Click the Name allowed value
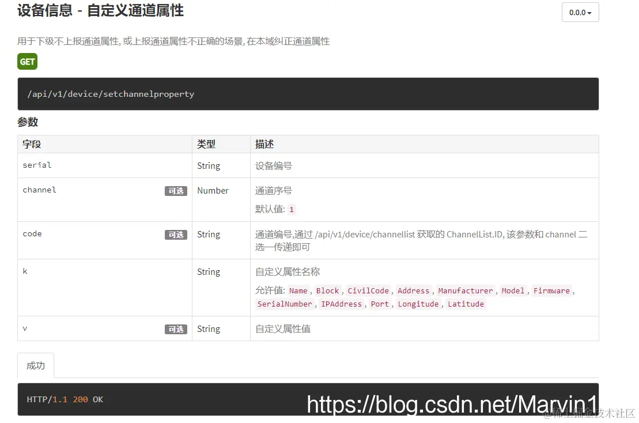Image resolution: width=639 pixels, height=423 pixels. point(298,290)
